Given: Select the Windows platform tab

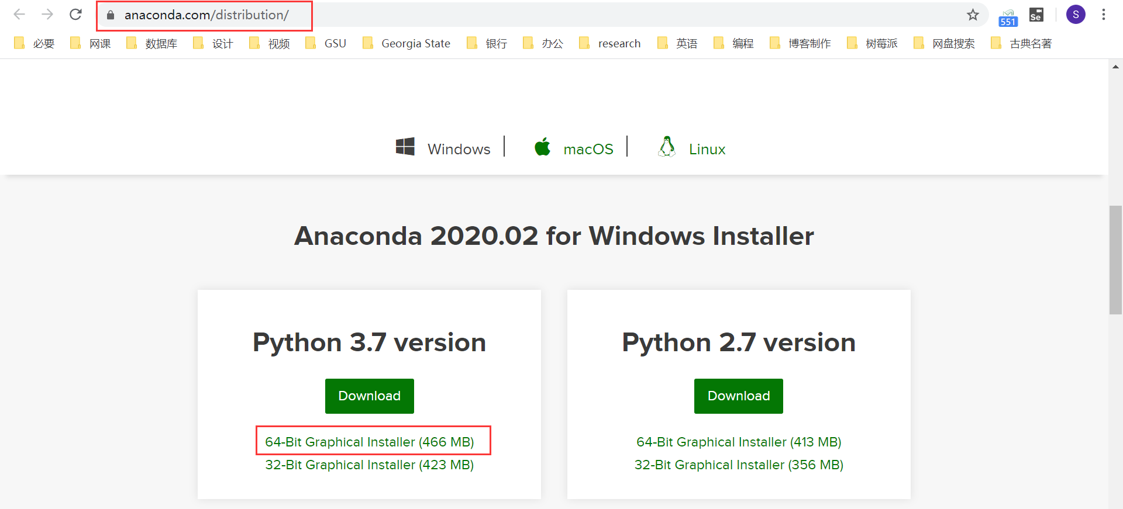Looking at the screenshot, I should coord(443,148).
